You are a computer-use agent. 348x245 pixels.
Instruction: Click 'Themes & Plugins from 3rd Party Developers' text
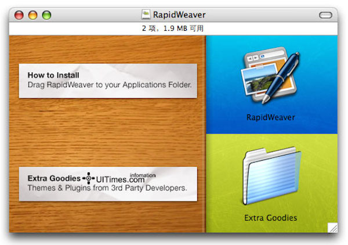pyautogui.click(x=107, y=188)
